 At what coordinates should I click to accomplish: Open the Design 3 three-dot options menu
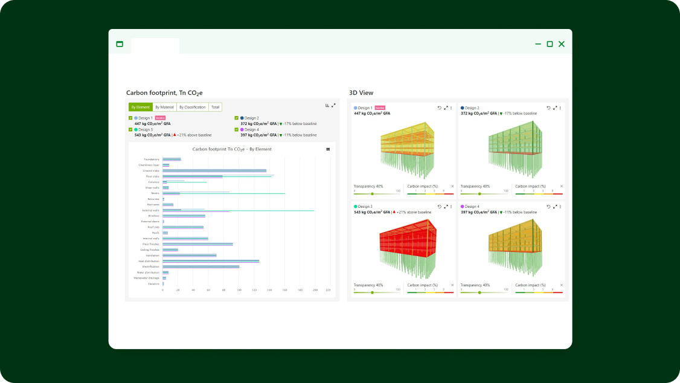(x=451, y=207)
